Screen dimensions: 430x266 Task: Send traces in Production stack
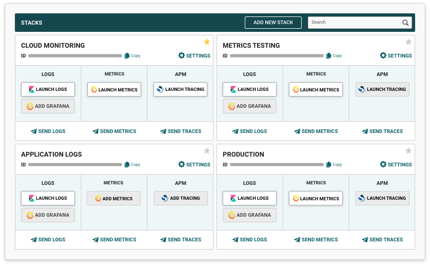coord(382,240)
